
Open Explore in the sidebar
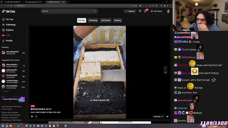(x=8, y=30)
